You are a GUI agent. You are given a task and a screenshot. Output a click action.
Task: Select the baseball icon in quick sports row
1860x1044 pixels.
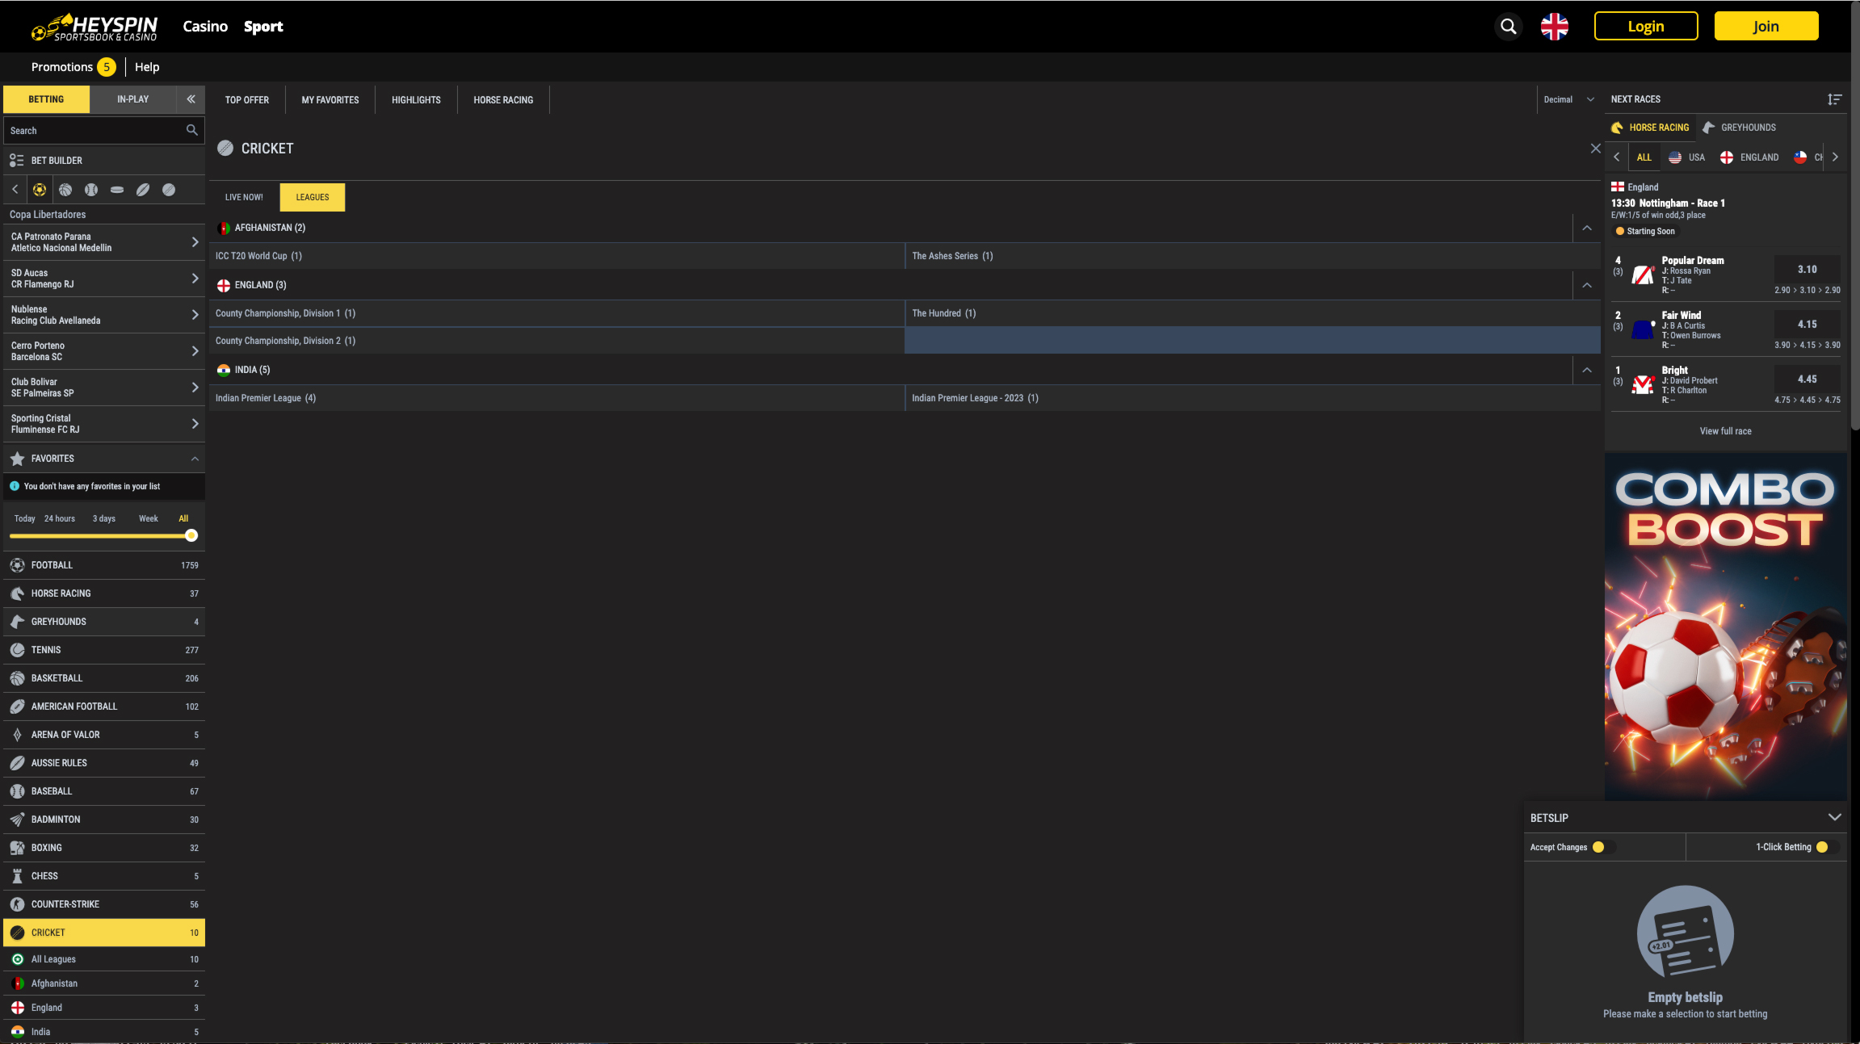click(91, 190)
